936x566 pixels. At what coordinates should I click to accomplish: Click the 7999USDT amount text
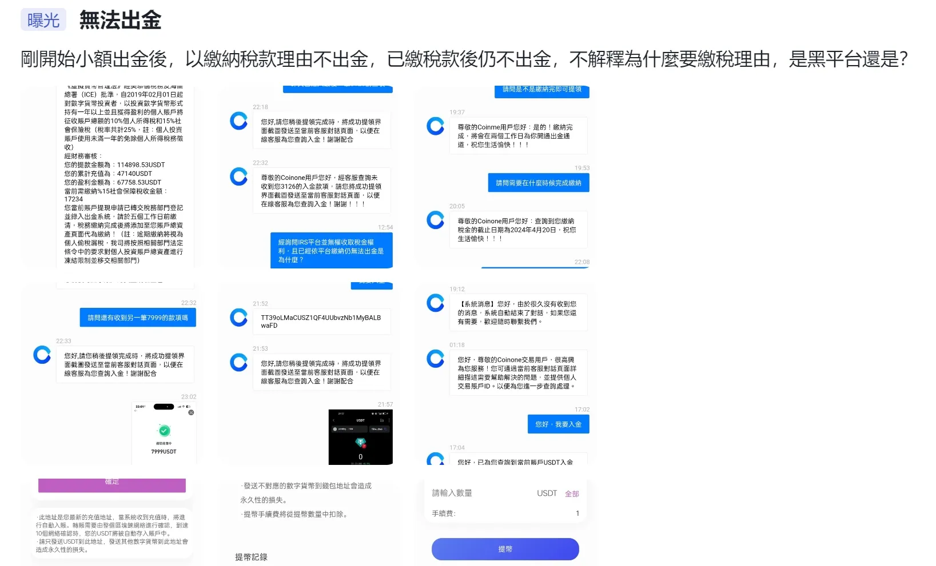(x=164, y=452)
